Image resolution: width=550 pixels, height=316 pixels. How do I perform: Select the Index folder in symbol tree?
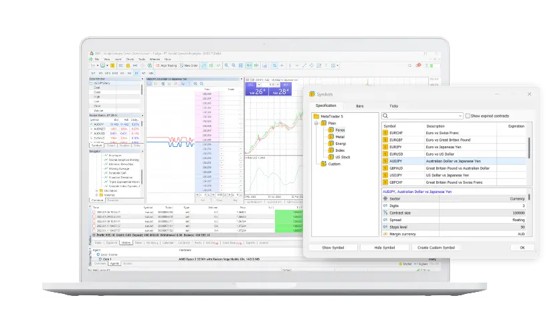[337, 150]
